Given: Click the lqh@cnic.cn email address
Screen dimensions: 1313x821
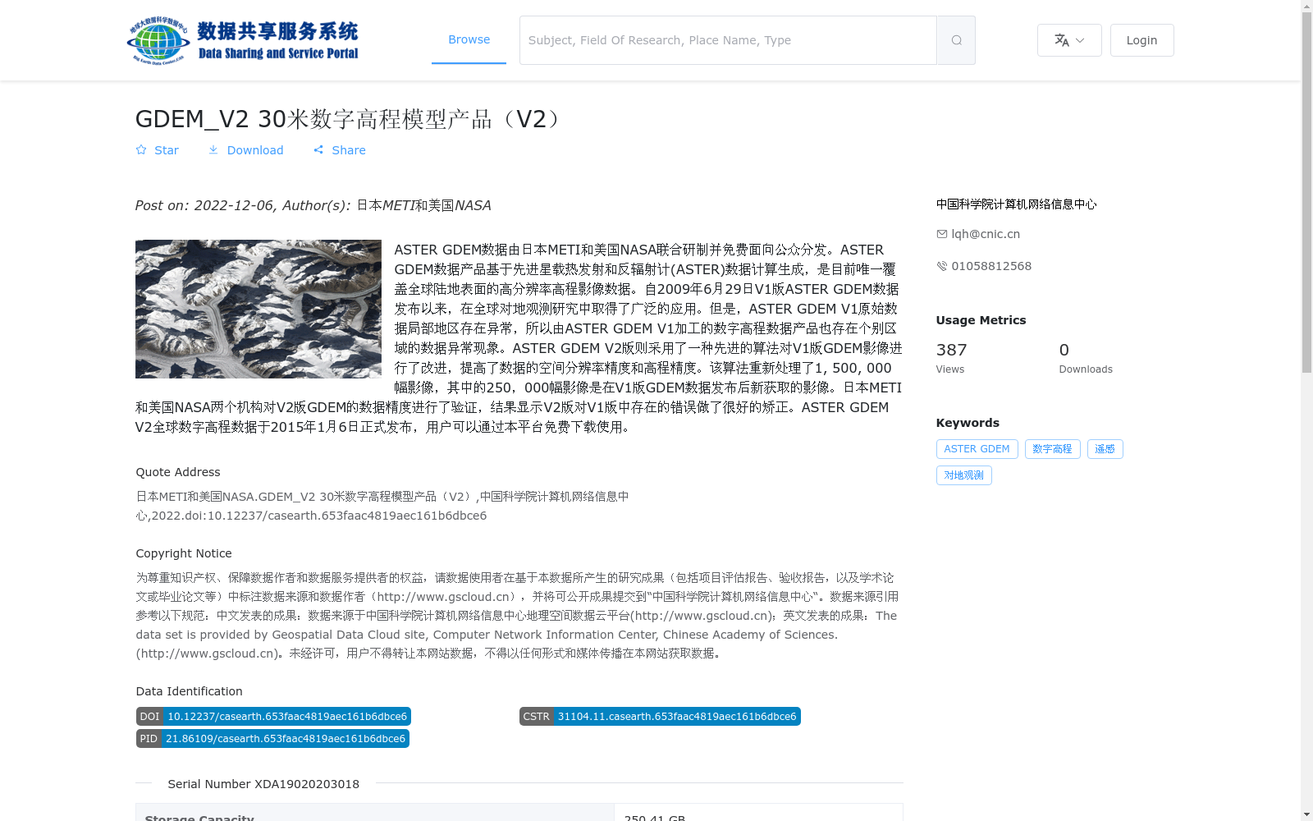Looking at the screenshot, I should click(x=986, y=234).
